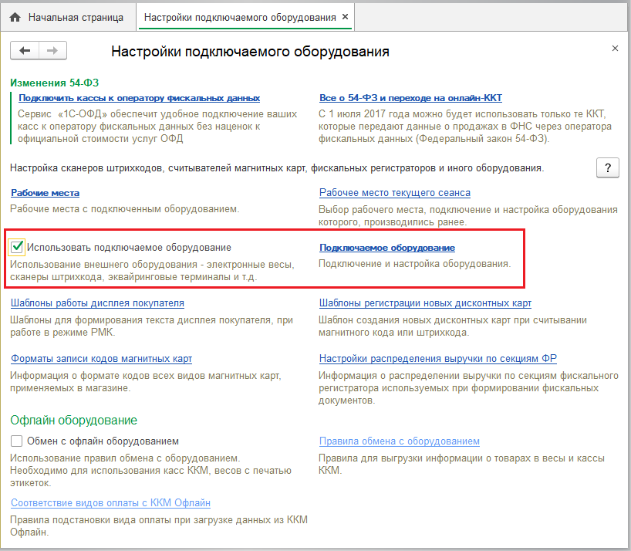The height and width of the screenshot is (551, 631).
Task: Open Настройки распределения выручки по секциям ФР
Action: pyautogui.click(x=438, y=359)
